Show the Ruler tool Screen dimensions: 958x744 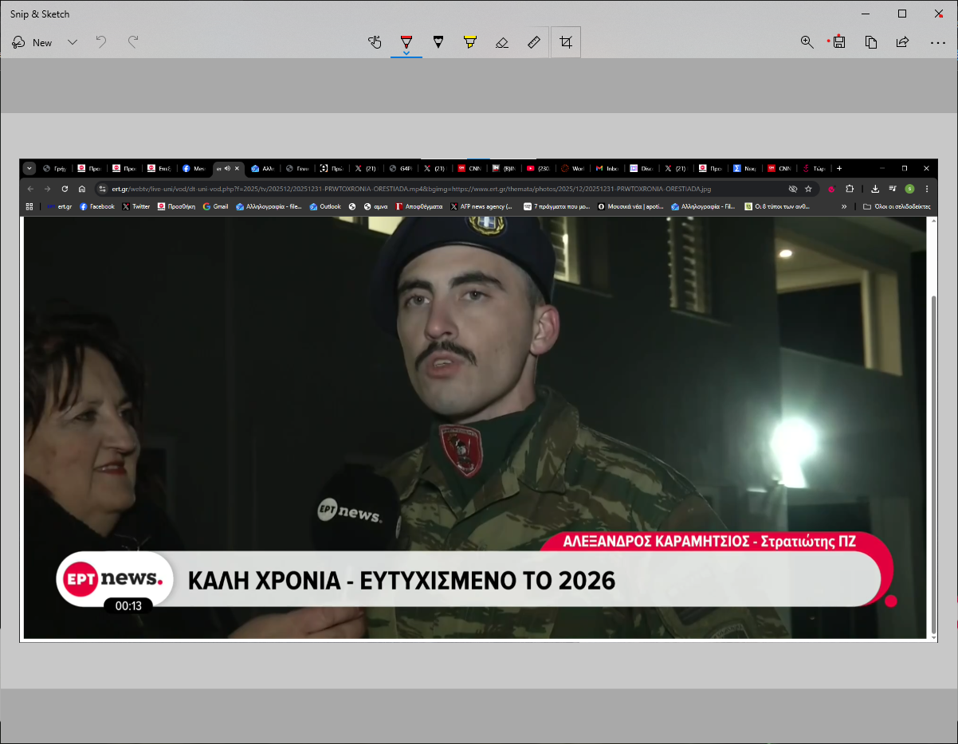[534, 42]
